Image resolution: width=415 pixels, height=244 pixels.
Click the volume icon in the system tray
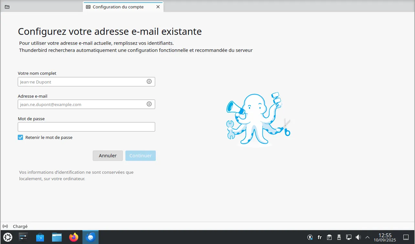coord(358,238)
